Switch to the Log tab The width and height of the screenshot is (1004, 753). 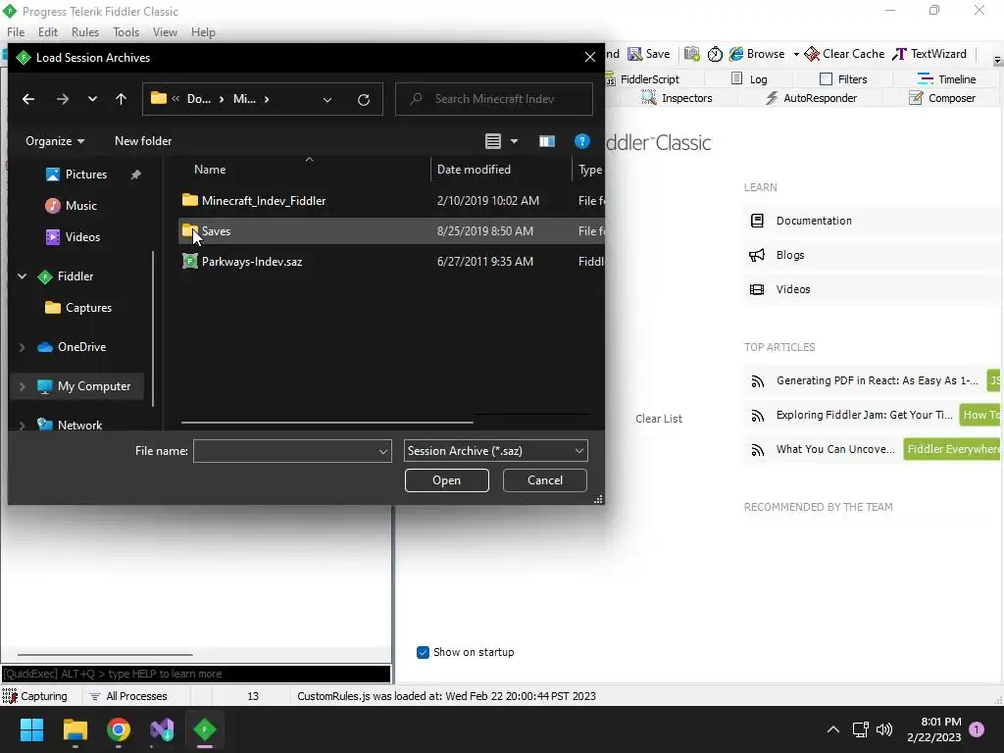tap(749, 79)
